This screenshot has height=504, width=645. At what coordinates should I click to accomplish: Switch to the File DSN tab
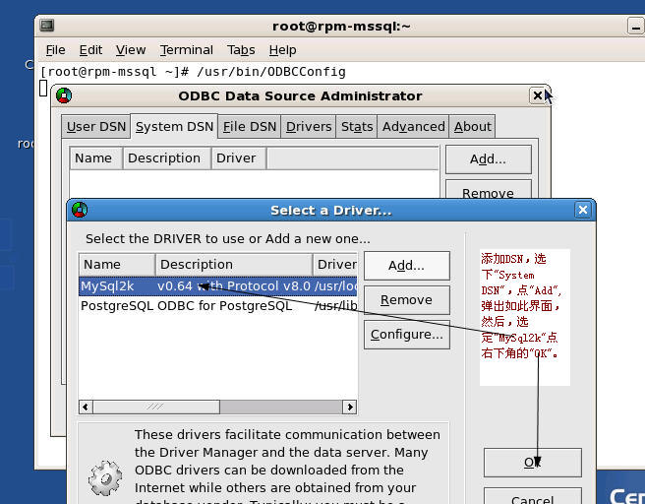(250, 126)
